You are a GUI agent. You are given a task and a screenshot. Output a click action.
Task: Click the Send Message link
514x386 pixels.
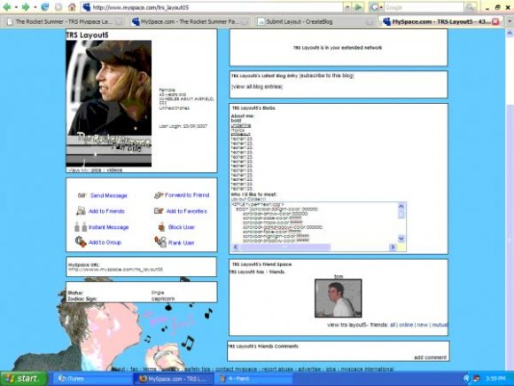click(108, 195)
